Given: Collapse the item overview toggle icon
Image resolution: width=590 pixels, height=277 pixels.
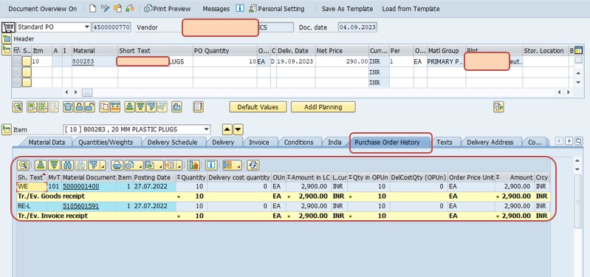Looking at the screenshot, I should 7,50.
